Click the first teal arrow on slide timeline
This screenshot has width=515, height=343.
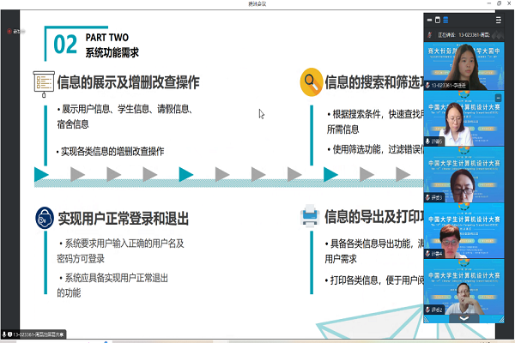(x=41, y=175)
